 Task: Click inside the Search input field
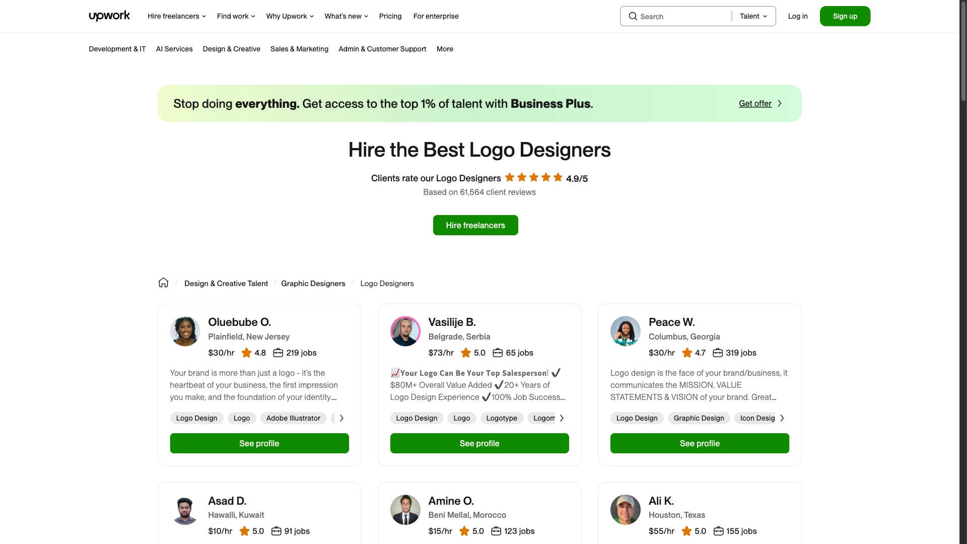click(x=675, y=16)
